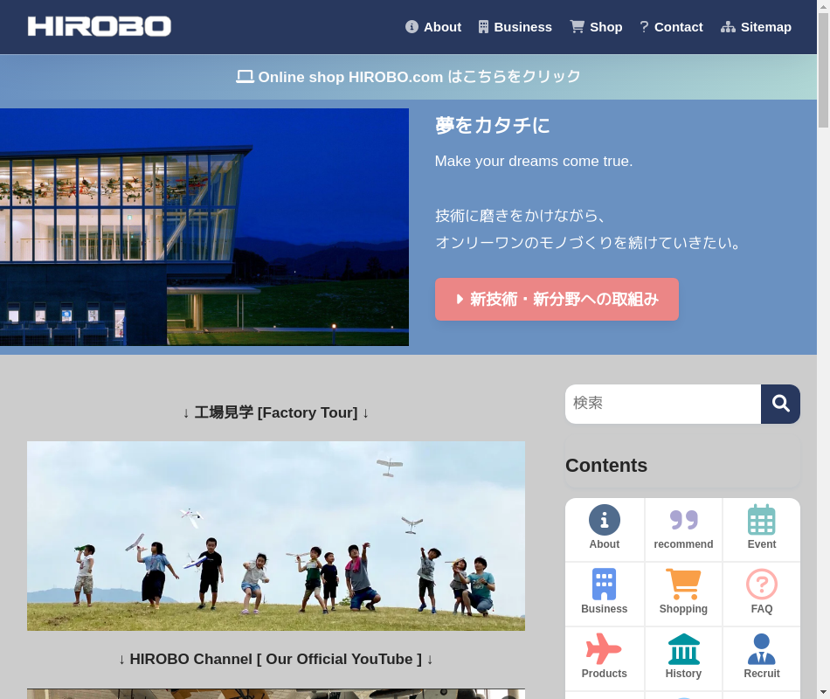Open the About item in top navigation

433,27
